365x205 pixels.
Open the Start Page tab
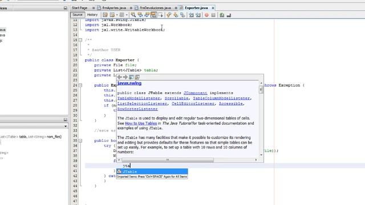pyautogui.click(x=79, y=8)
